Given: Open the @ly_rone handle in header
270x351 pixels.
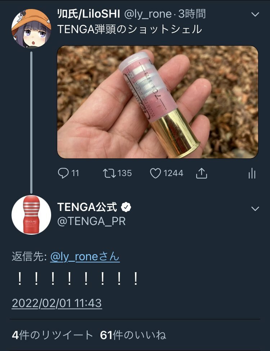Looking at the screenshot, I should pos(148,14).
